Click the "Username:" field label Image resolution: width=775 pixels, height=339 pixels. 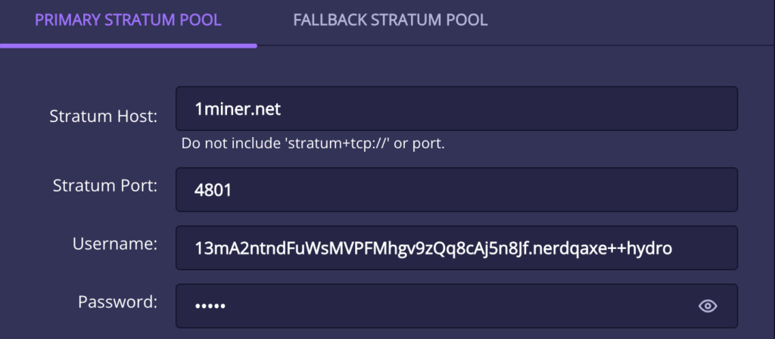point(115,244)
